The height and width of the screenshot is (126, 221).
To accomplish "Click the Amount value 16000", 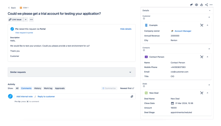I will click(x=173, y=108).
